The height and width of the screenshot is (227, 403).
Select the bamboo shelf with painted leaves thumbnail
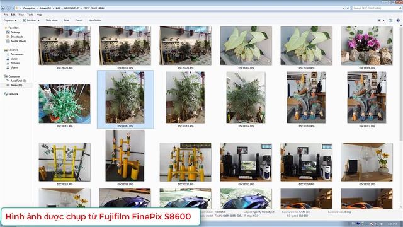(x=64, y=162)
